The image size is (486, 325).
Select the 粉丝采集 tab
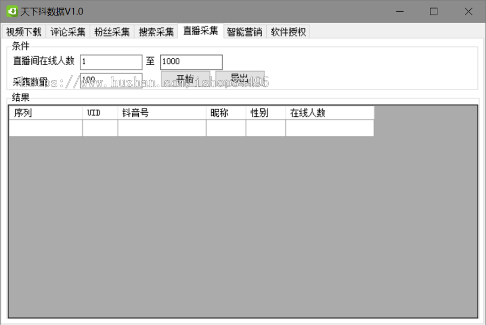pyautogui.click(x=112, y=32)
